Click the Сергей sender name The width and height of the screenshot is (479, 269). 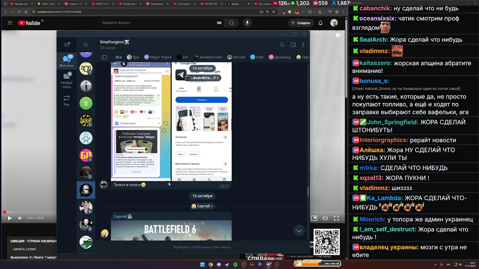[x=120, y=217]
